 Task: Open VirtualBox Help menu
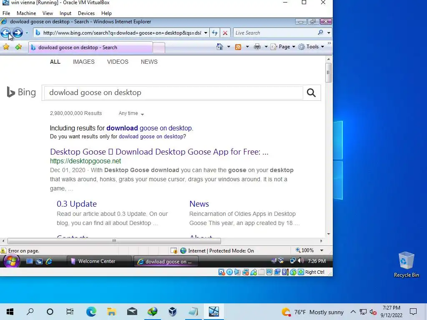pyautogui.click(x=106, y=13)
